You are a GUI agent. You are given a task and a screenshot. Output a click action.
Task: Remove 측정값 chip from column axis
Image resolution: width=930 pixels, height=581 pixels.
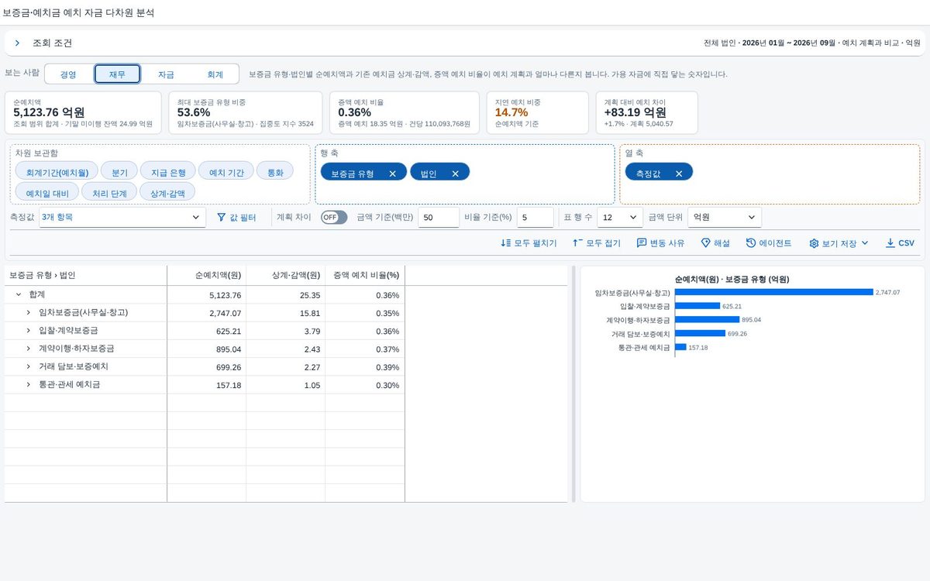click(679, 174)
